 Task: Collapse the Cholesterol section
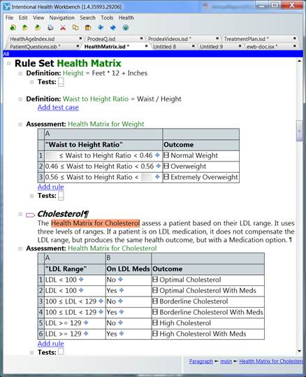click(20, 214)
